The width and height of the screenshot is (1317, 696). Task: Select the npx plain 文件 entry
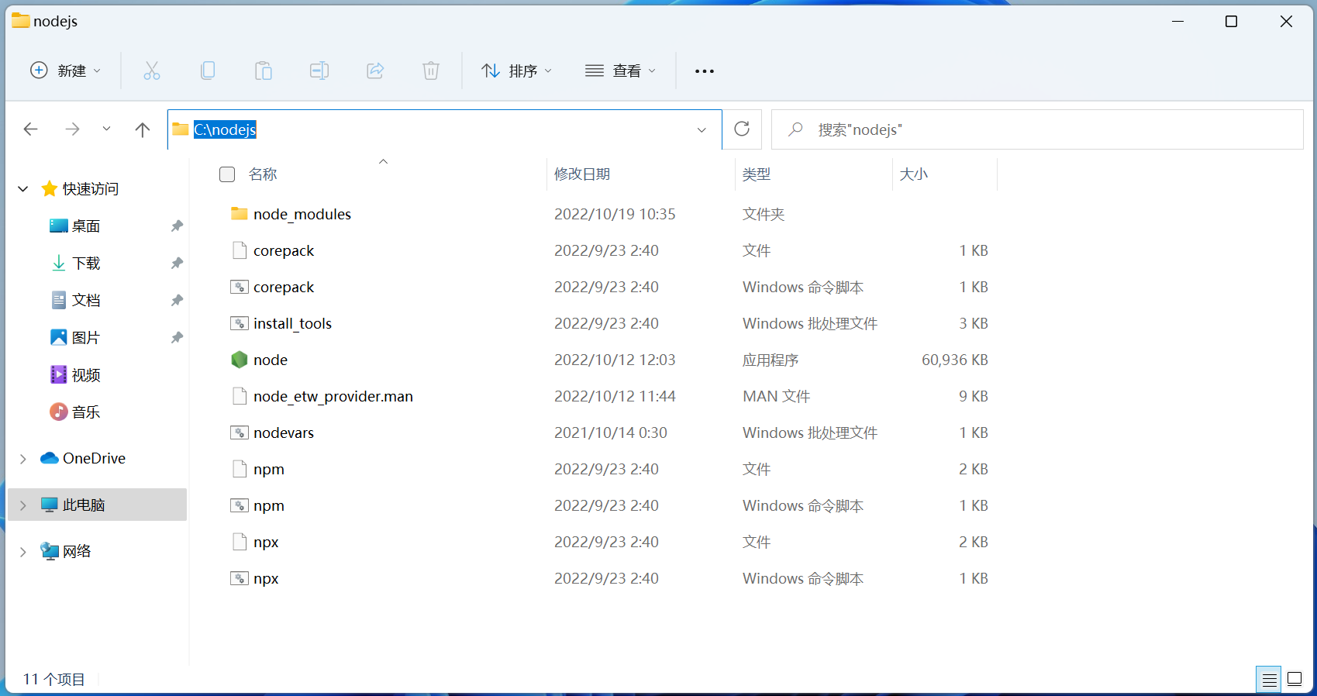(x=266, y=542)
